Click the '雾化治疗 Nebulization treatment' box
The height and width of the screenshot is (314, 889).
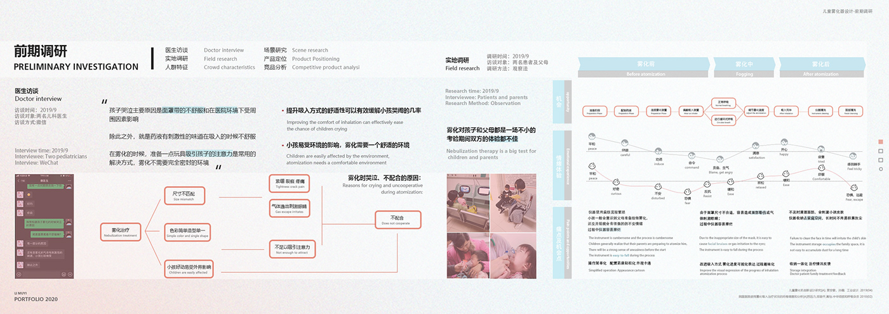pyautogui.click(x=121, y=232)
